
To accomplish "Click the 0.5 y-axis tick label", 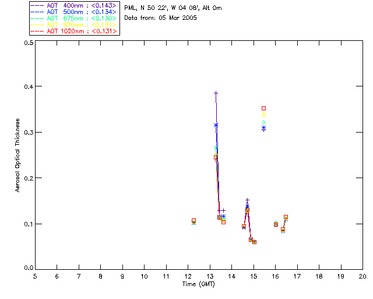I will tap(29, 43).
